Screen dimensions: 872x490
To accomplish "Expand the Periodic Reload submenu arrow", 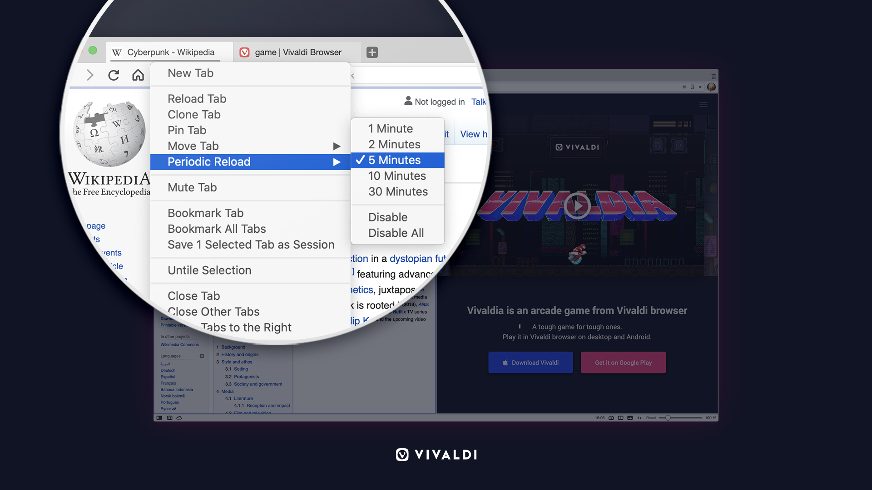I will pos(337,162).
